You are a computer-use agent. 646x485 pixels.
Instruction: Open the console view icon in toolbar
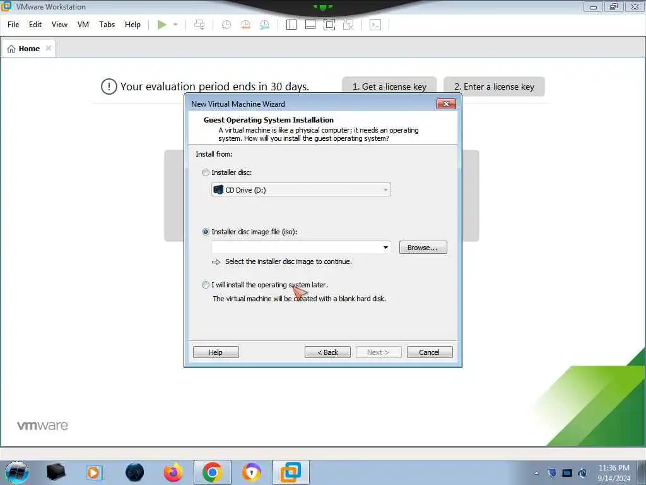click(x=375, y=25)
